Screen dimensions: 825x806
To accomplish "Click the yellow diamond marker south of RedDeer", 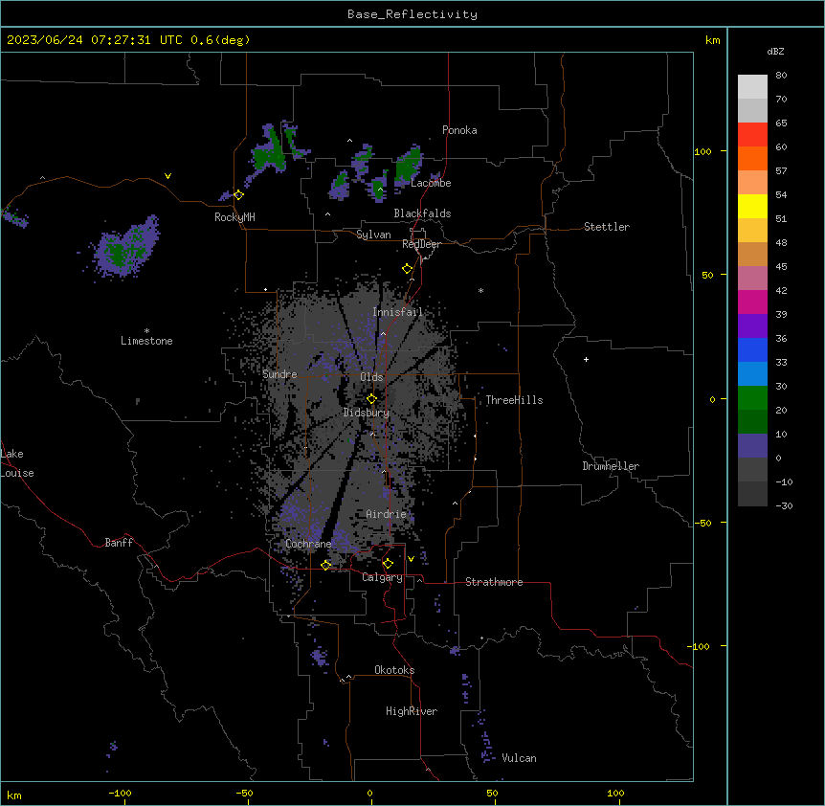I will click(407, 269).
